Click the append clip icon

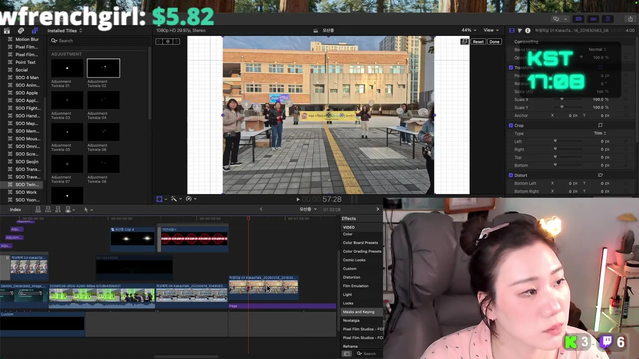point(58,209)
